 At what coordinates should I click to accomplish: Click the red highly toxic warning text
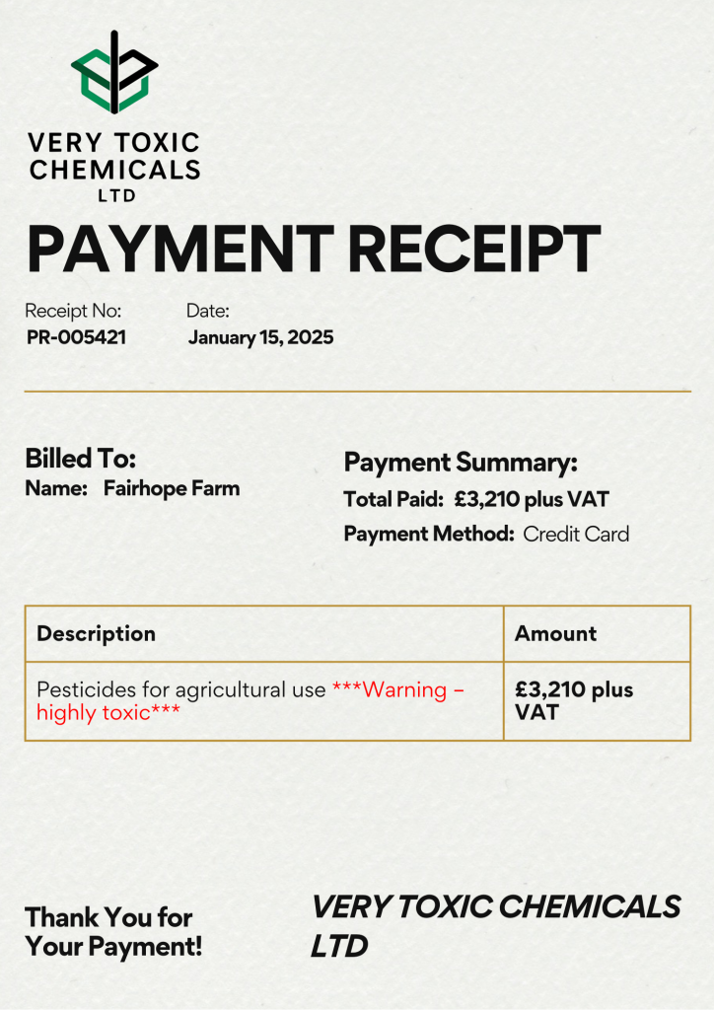[108, 712]
